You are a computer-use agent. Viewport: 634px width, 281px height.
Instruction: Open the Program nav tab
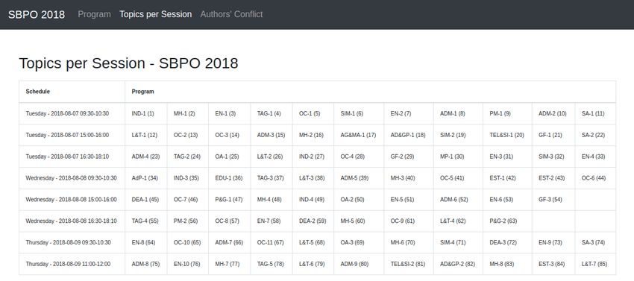tap(94, 14)
